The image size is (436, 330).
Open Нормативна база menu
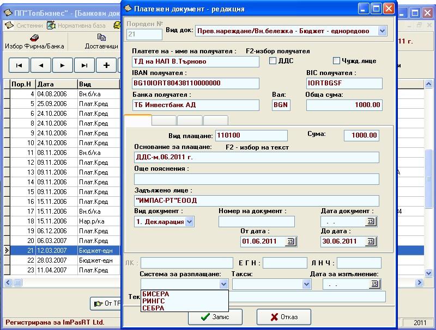coord(81,26)
